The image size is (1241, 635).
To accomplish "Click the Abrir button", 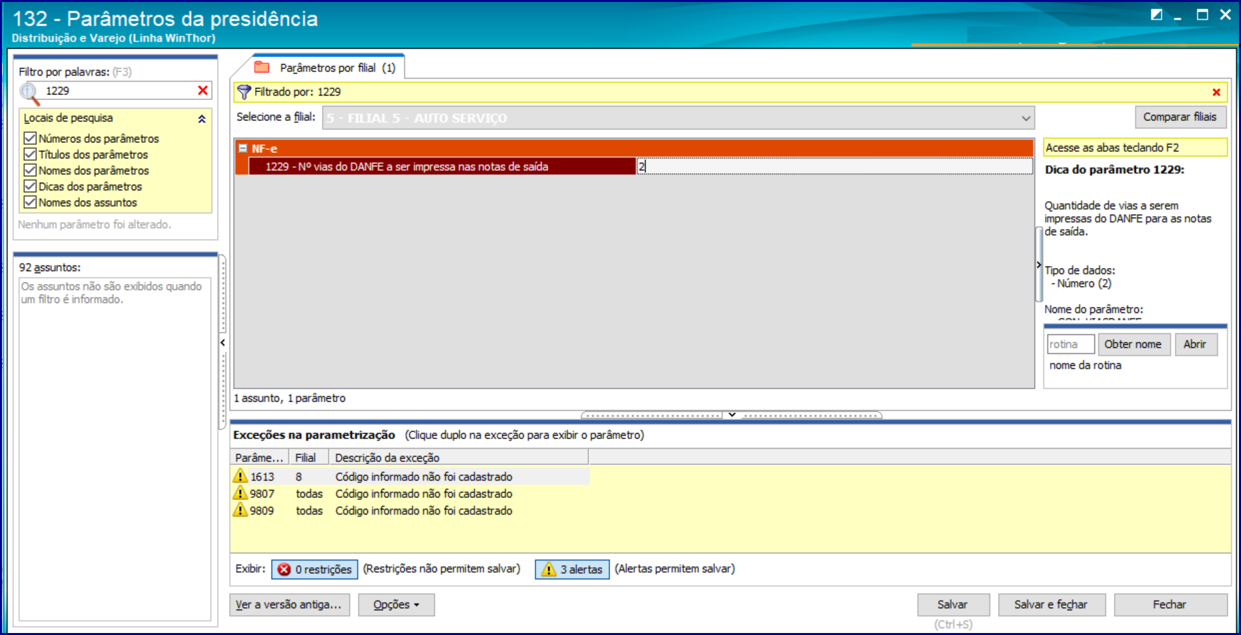I will click(x=1195, y=344).
